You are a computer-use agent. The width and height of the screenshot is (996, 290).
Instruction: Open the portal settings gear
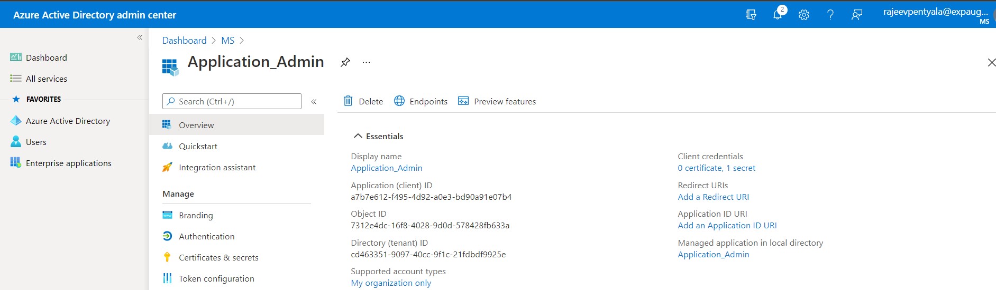click(804, 15)
